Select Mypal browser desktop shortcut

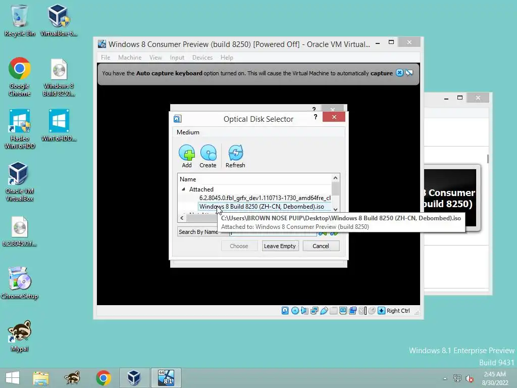coord(20,336)
